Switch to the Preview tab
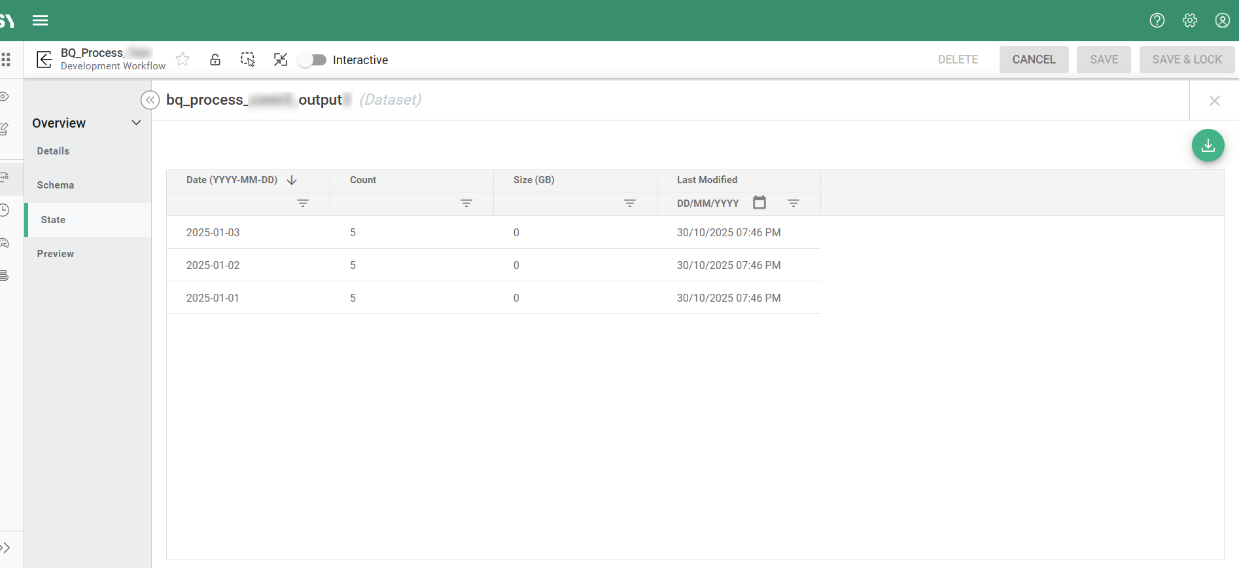 (56, 254)
